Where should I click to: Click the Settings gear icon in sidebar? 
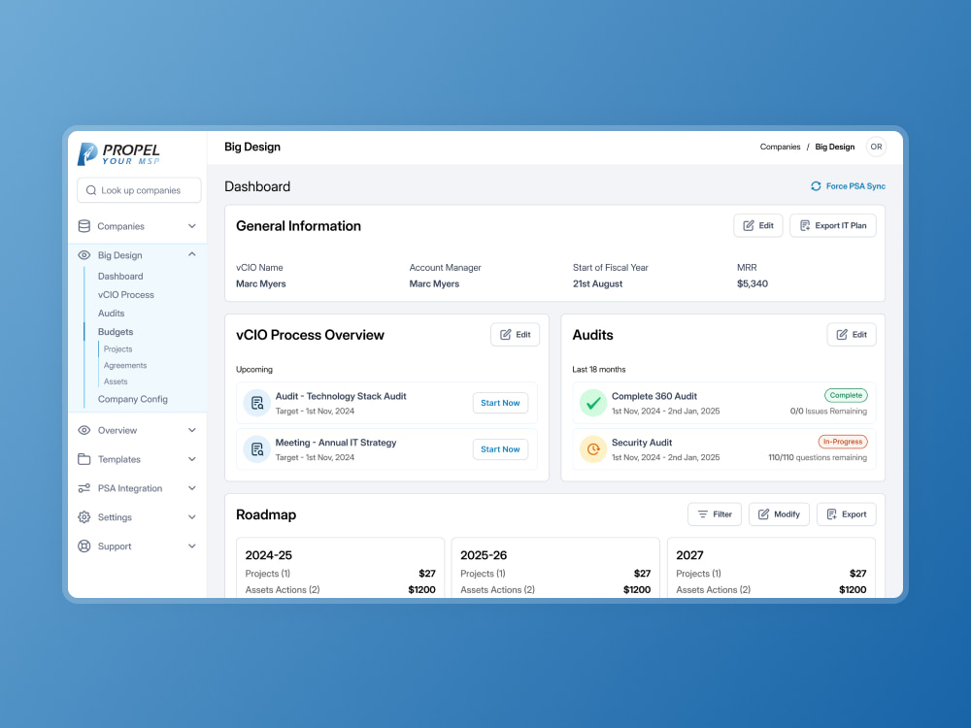(84, 517)
